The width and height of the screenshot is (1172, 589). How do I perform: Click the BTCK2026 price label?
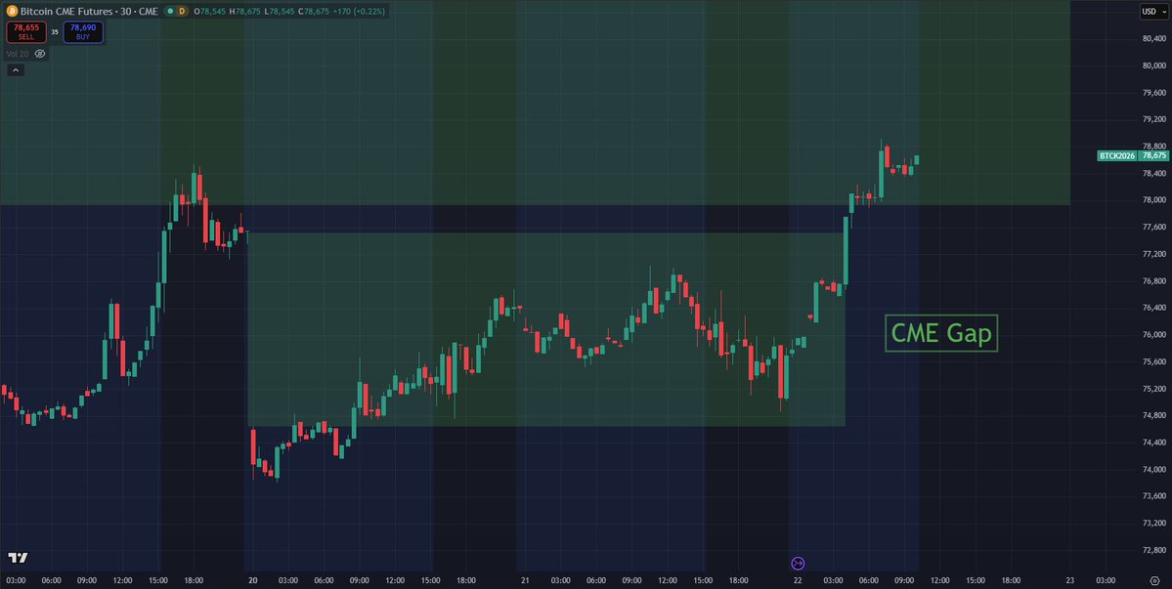1116,156
